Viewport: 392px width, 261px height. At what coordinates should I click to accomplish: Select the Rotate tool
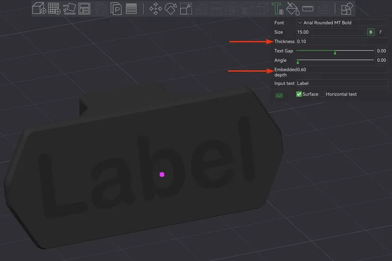click(x=171, y=8)
